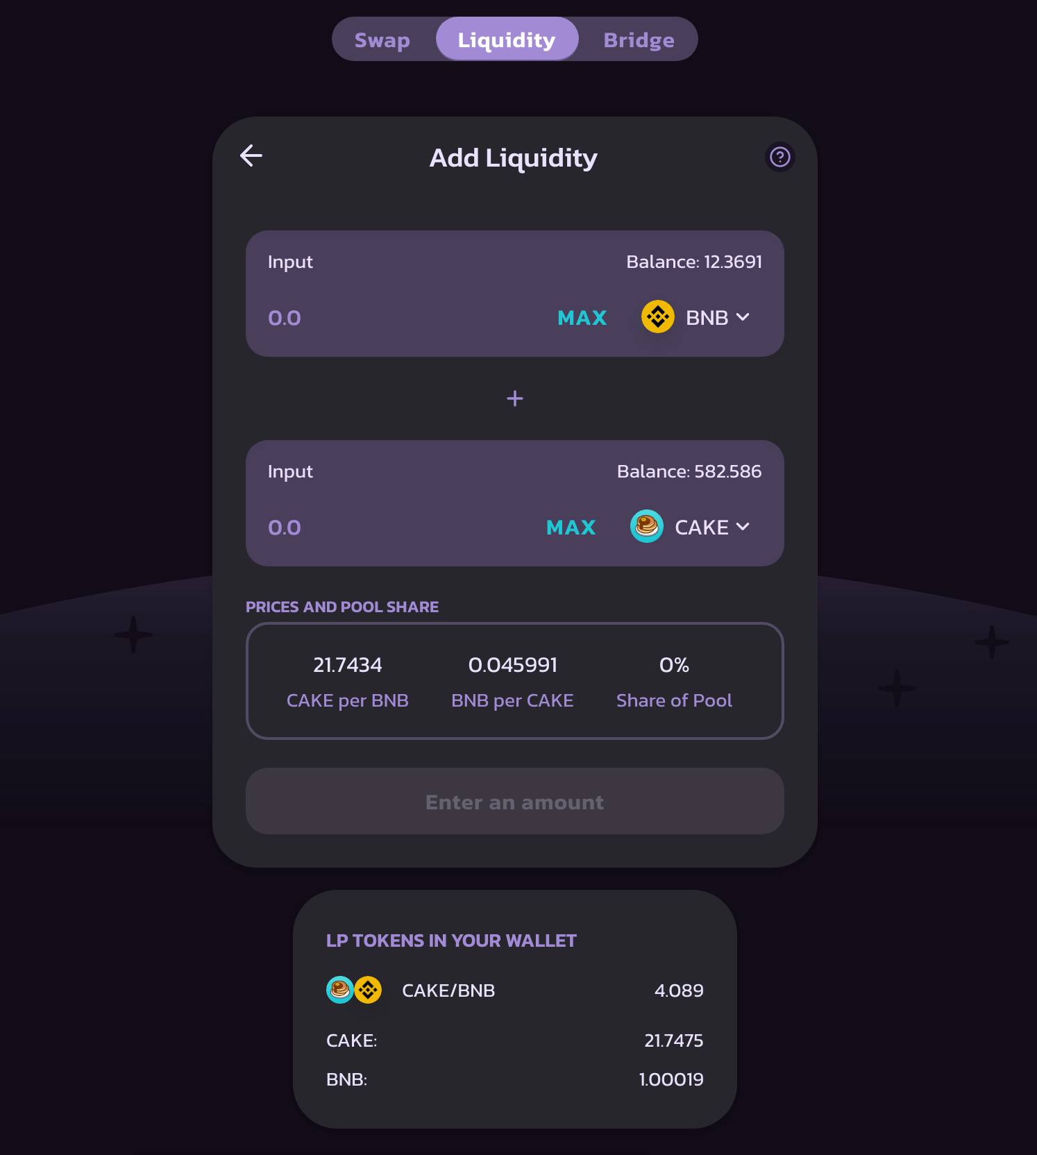
Task: Switch to the Swap tab
Action: (382, 39)
